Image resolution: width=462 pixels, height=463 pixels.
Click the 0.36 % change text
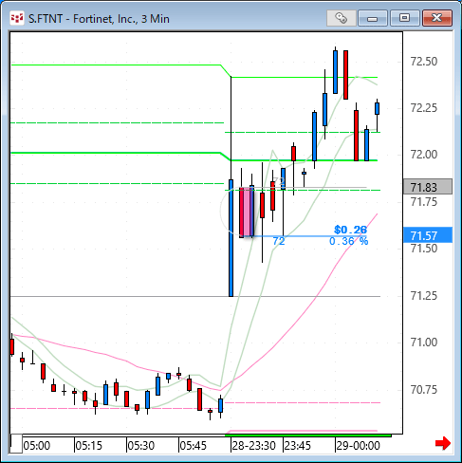coord(349,241)
